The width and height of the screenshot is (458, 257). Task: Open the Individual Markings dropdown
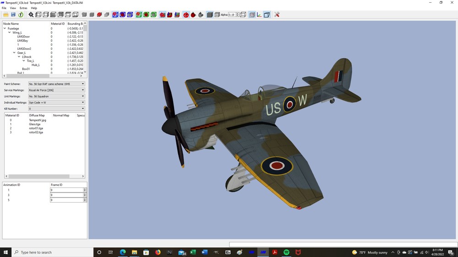(56, 103)
